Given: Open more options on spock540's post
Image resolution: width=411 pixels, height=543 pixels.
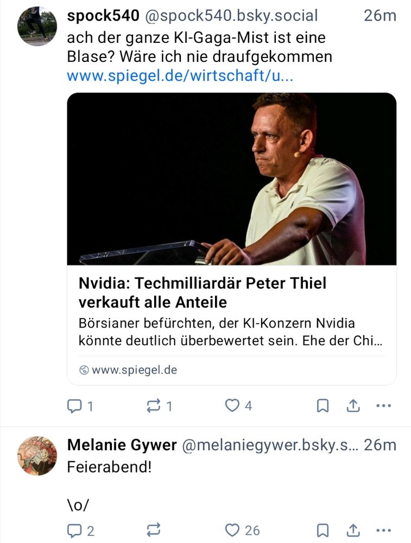Looking at the screenshot, I should 384,405.
